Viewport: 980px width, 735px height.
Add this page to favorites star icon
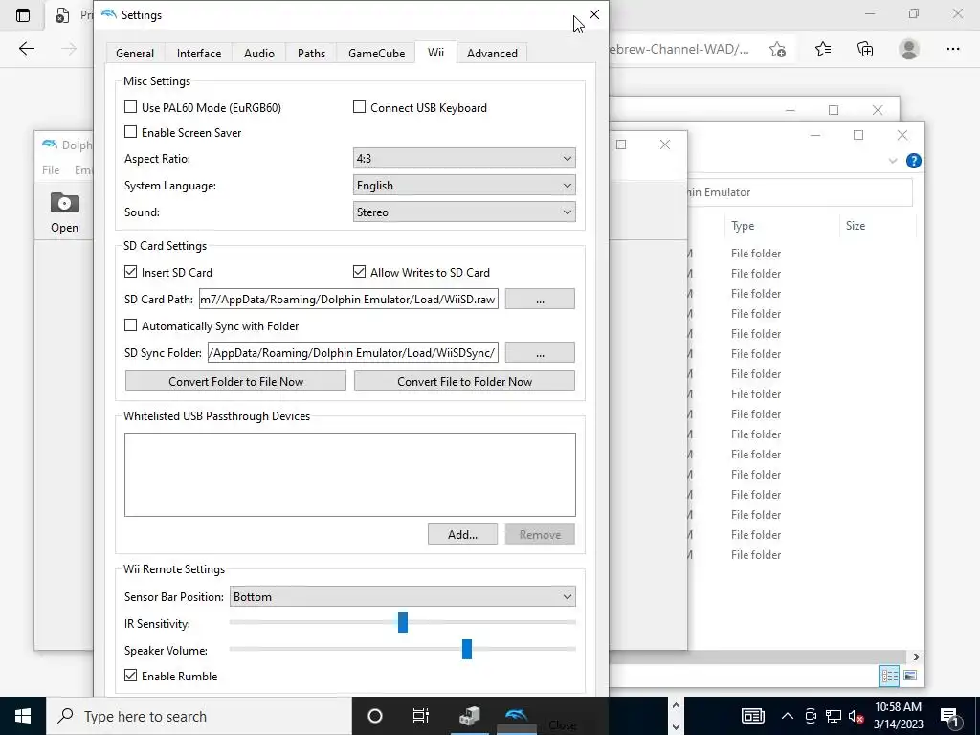777,50
